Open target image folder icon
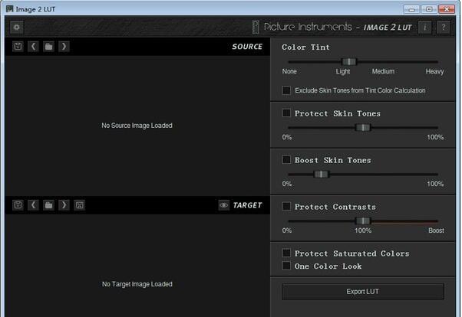The height and width of the screenshot is (317, 462). pos(48,205)
